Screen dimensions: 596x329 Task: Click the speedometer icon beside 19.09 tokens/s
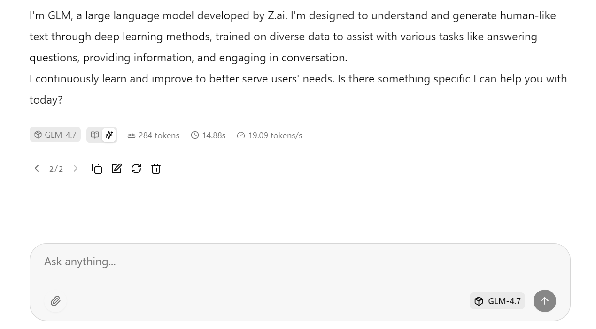(241, 135)
